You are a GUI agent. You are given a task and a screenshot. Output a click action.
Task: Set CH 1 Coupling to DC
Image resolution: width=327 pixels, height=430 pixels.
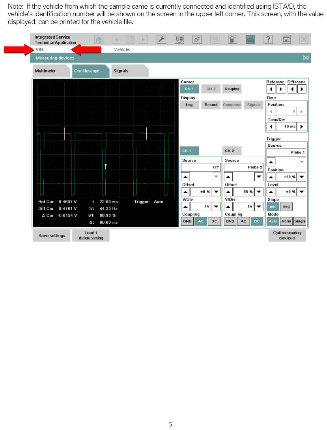[x=214, y=221]
